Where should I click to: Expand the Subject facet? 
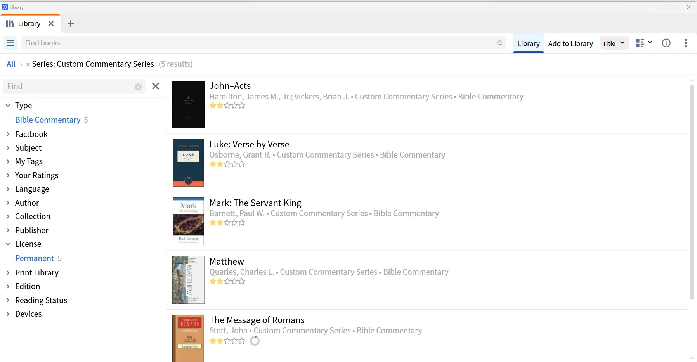(x=8, y=148)
